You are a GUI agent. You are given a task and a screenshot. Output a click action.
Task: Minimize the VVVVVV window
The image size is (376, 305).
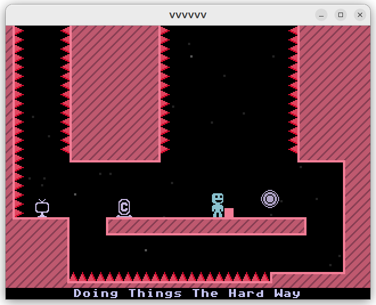point(321,15)
